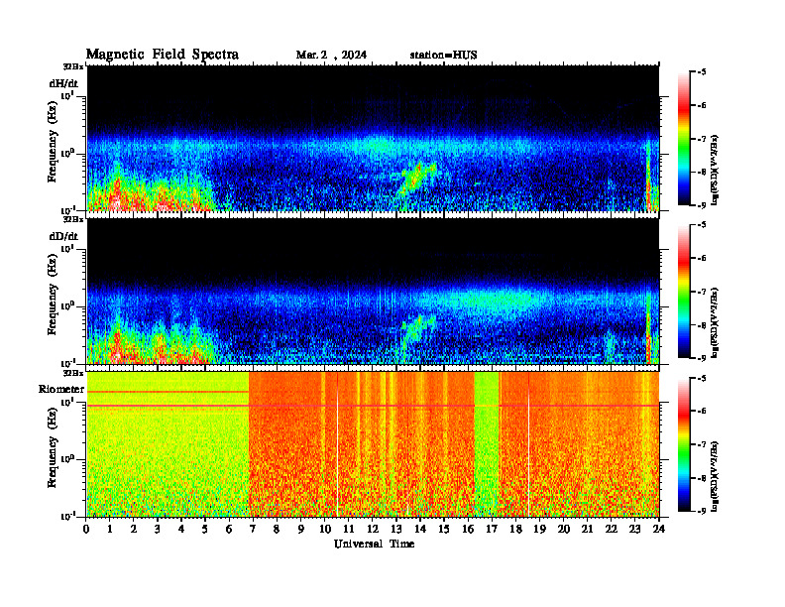Click the green burst in dH/dt panel near 14 UT
Image resolution: width=785 pixels, height=607 pixels.
point(416,179)
